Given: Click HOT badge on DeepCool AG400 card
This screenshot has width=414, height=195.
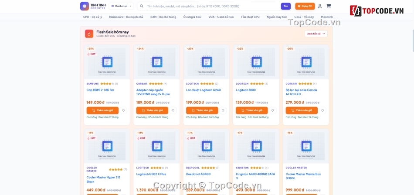Looking at the screenshot, I should coord(191,138).
